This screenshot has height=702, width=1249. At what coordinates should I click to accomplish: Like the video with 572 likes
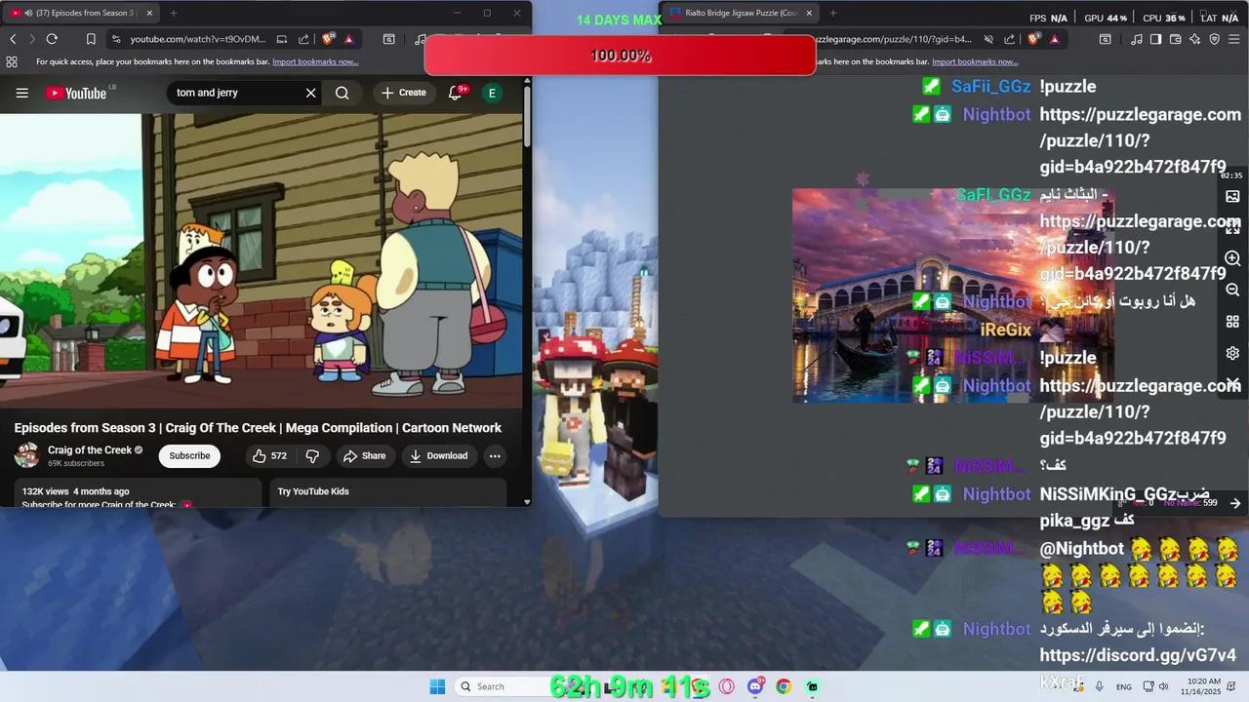point(268,455)
